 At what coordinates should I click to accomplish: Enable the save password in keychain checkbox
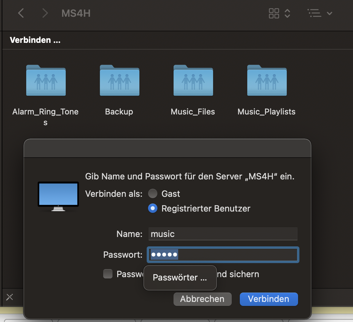108,274
